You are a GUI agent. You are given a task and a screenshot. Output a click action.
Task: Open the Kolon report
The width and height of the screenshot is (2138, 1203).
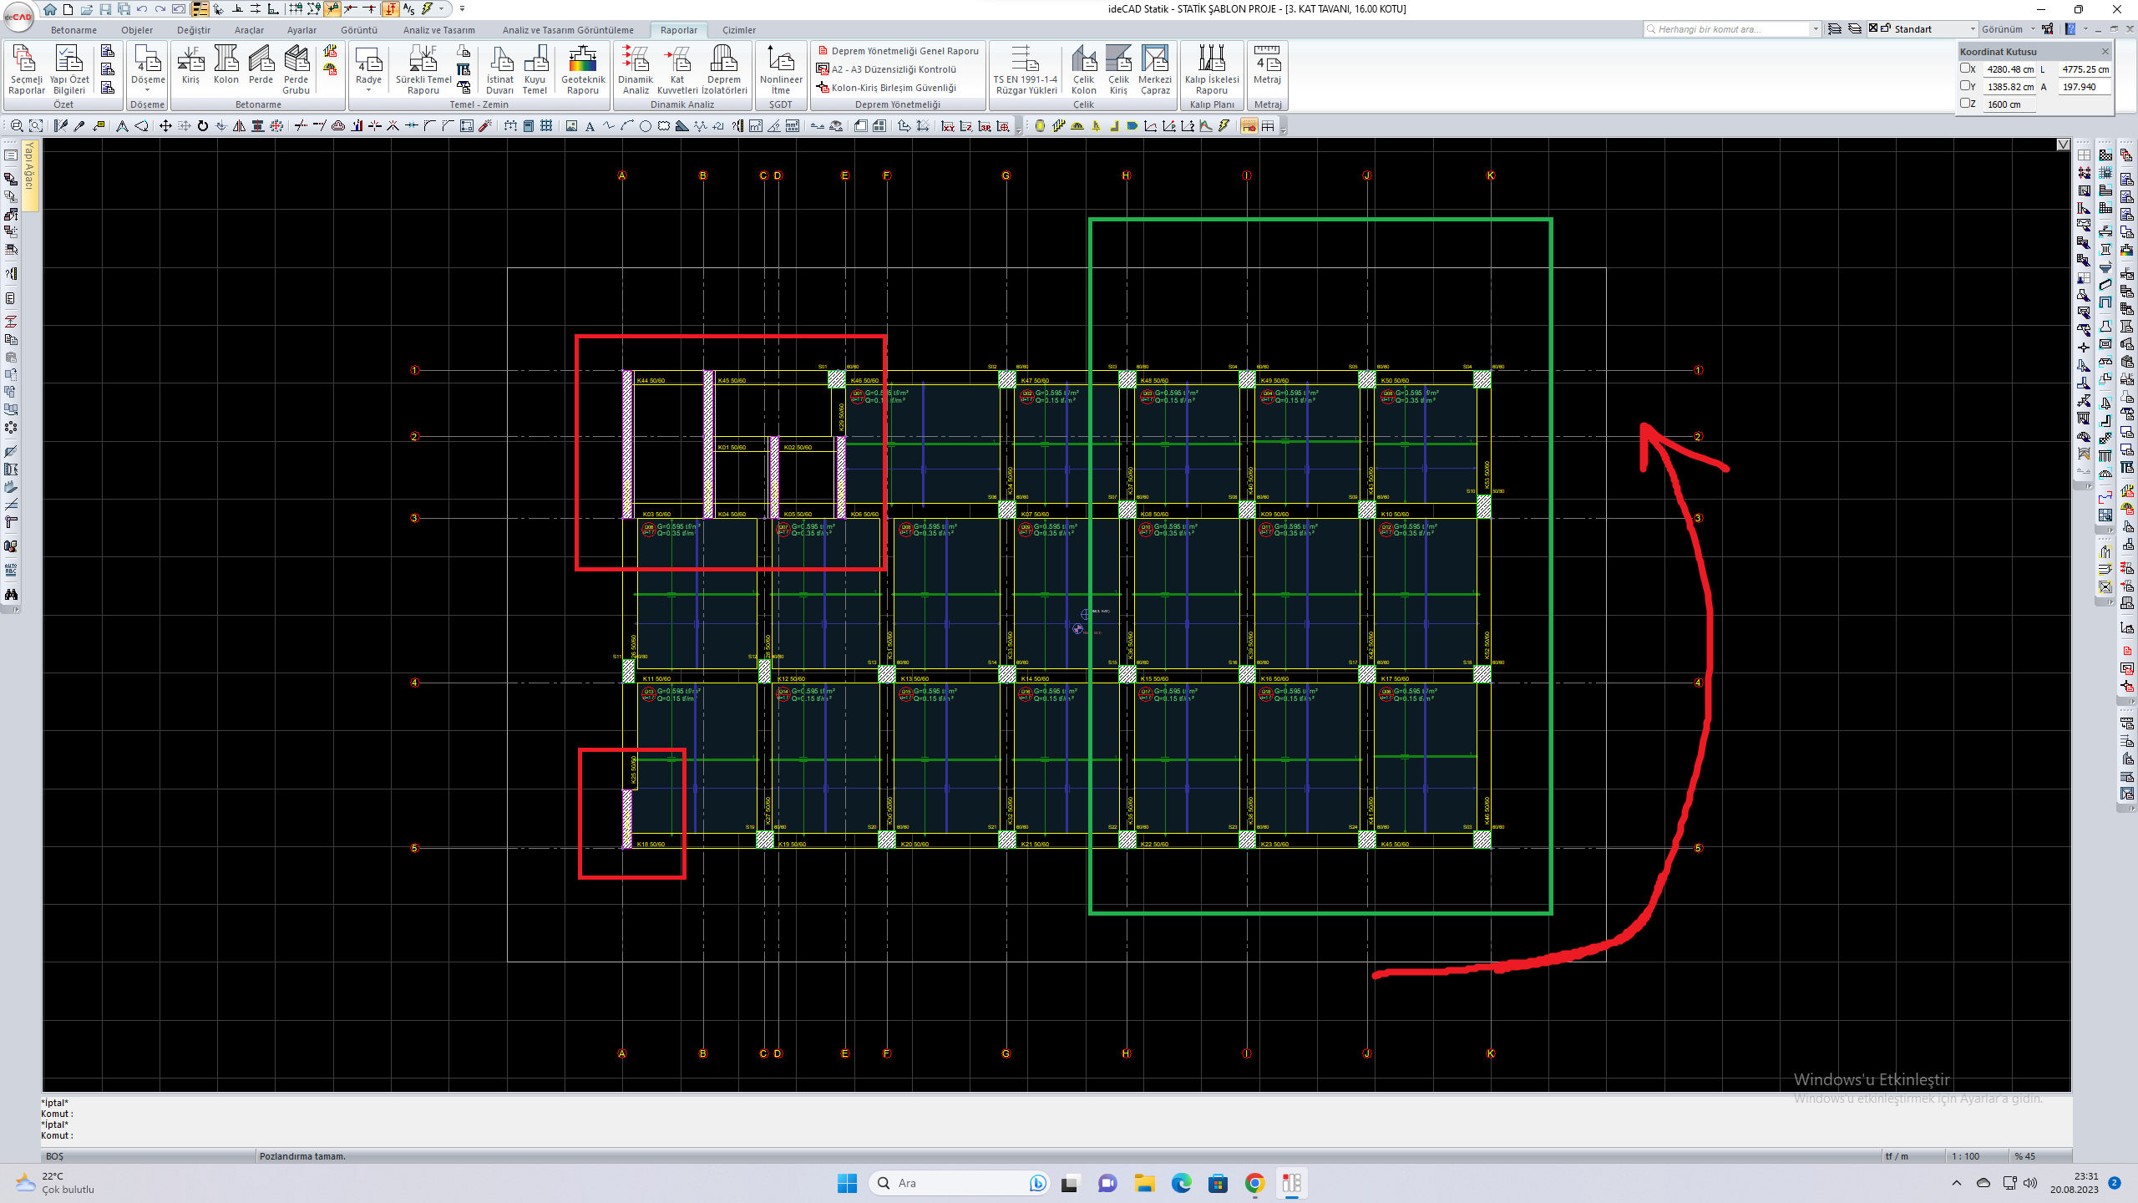[225, 65]
